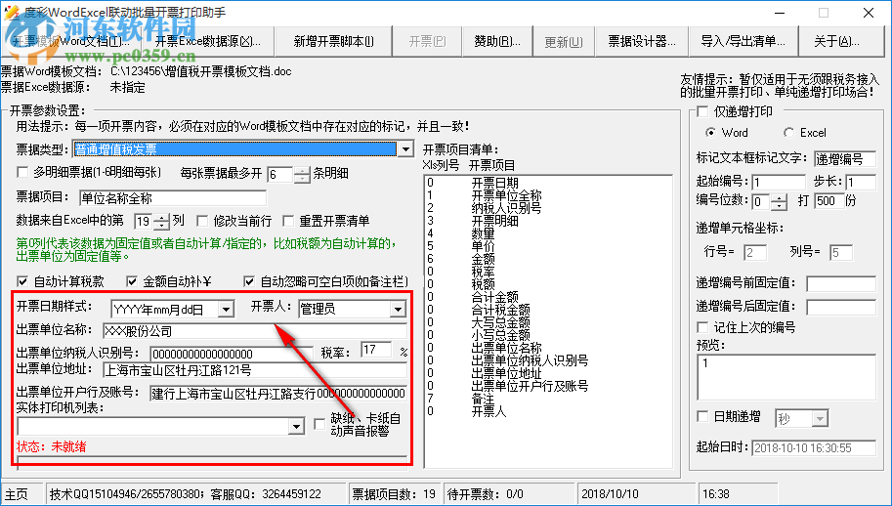This screenshot has height=506, width=892.
Task: Click the 标记文本框标记文字 field
Action: pos(845,158)
